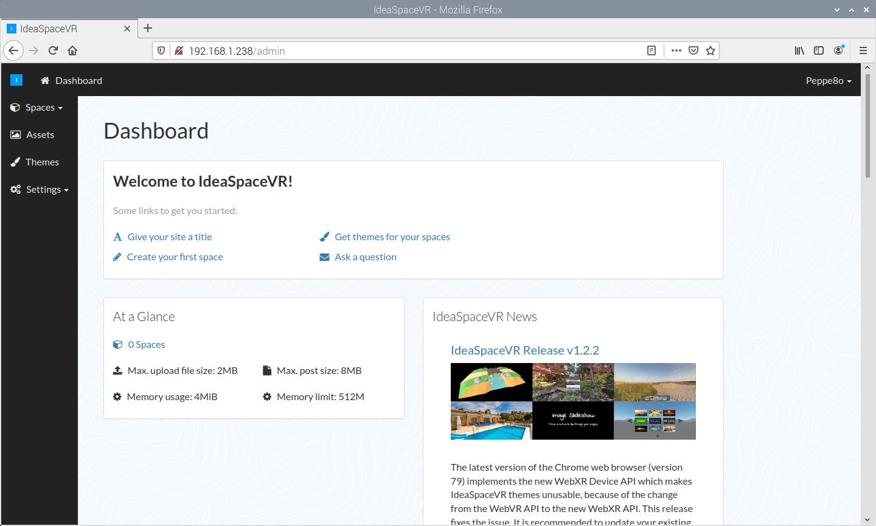Click the envelope icon next to Ask a question
The height and width of the screenshot is (526, 876).
tap(324, 257)
